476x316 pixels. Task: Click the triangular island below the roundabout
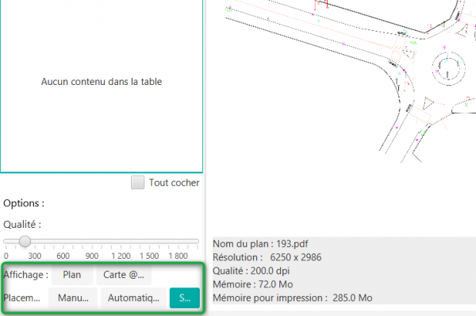click(428, 102)
